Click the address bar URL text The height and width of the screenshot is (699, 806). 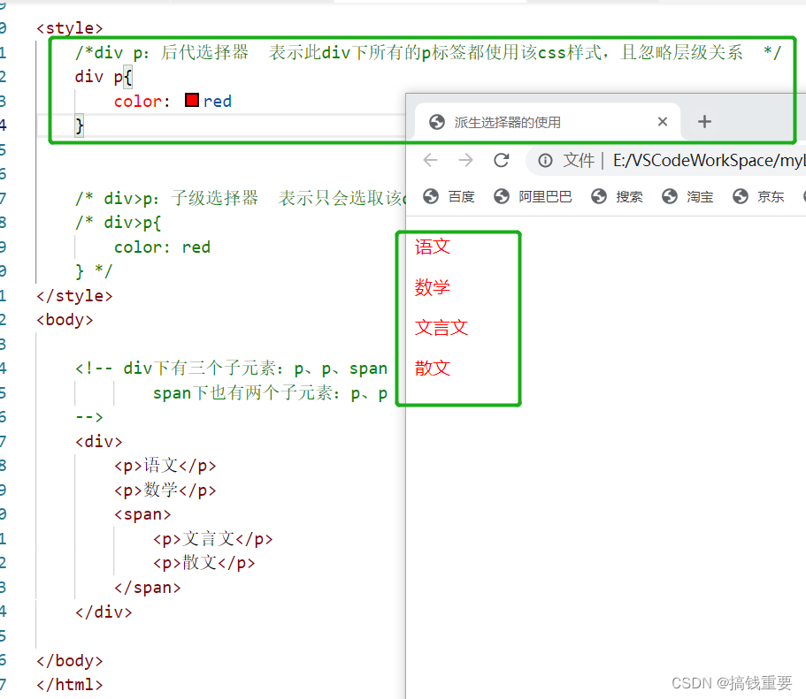point(709,161)
